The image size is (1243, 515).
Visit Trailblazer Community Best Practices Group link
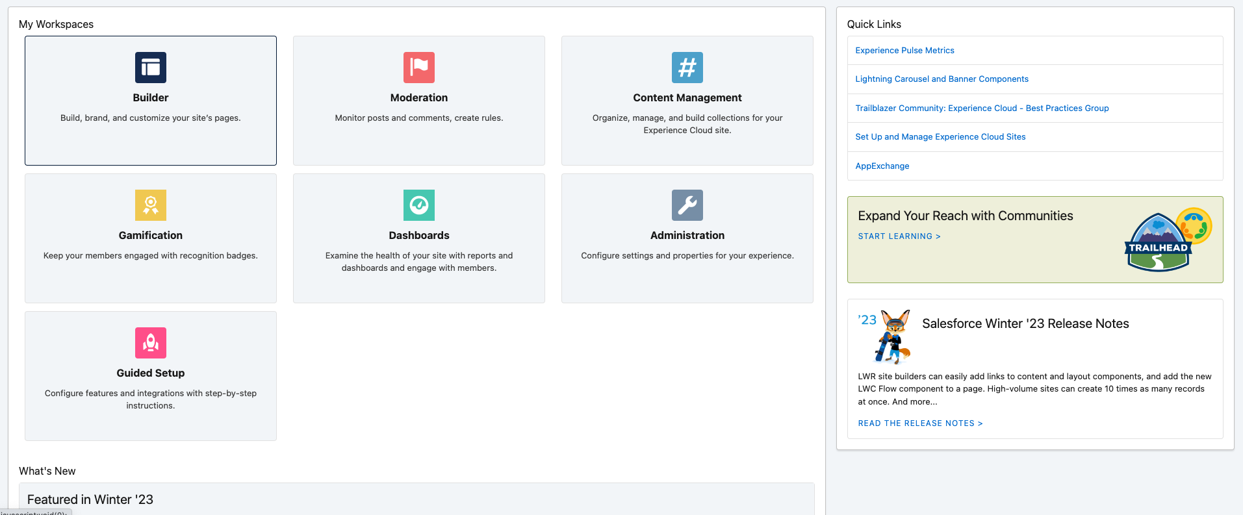pyautogui.click(x=982, y=108)
